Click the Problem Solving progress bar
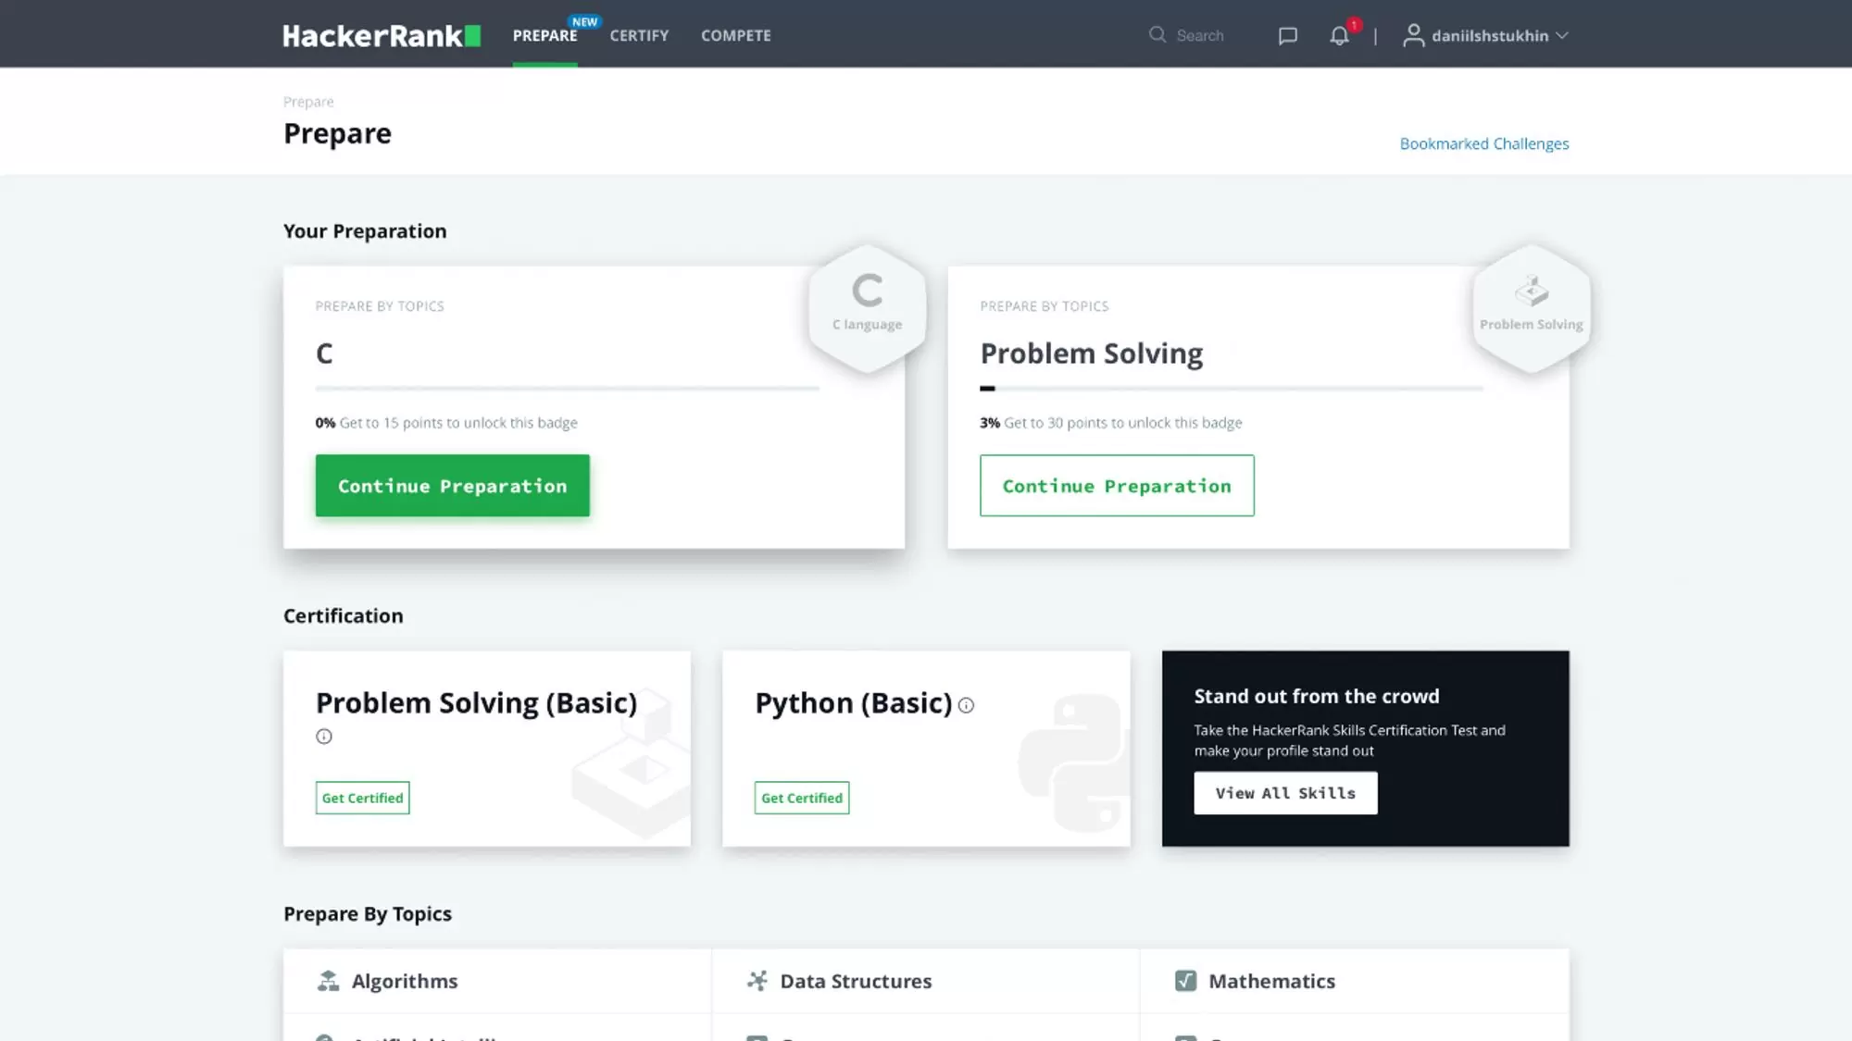This screenshot has width=1852, height=1041. pyautogui.click(x=1232, y=389)
